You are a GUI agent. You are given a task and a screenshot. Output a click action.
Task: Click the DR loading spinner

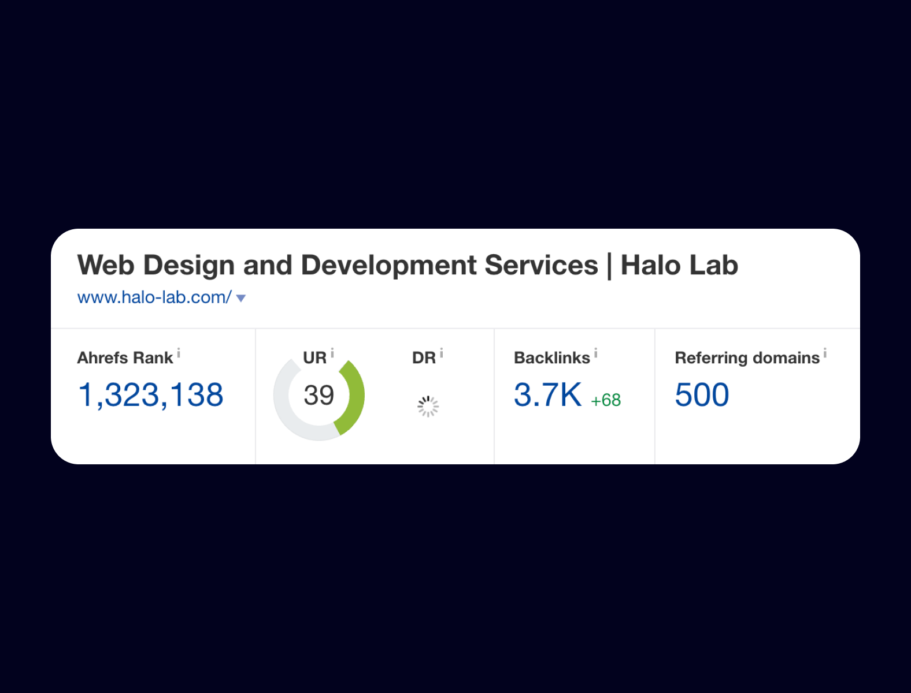coord(428,406)
